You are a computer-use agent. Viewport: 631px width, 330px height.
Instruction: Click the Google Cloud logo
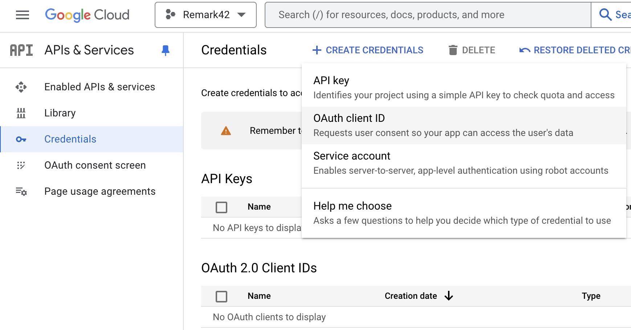pos(86,15)
